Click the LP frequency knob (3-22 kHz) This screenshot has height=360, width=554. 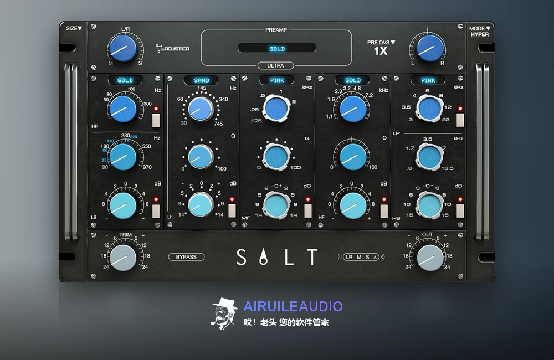(429, 109)
